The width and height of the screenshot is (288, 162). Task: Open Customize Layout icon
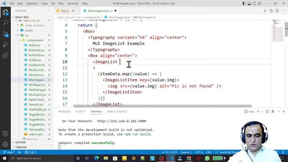pyautogui.click(x=259, y=4)
